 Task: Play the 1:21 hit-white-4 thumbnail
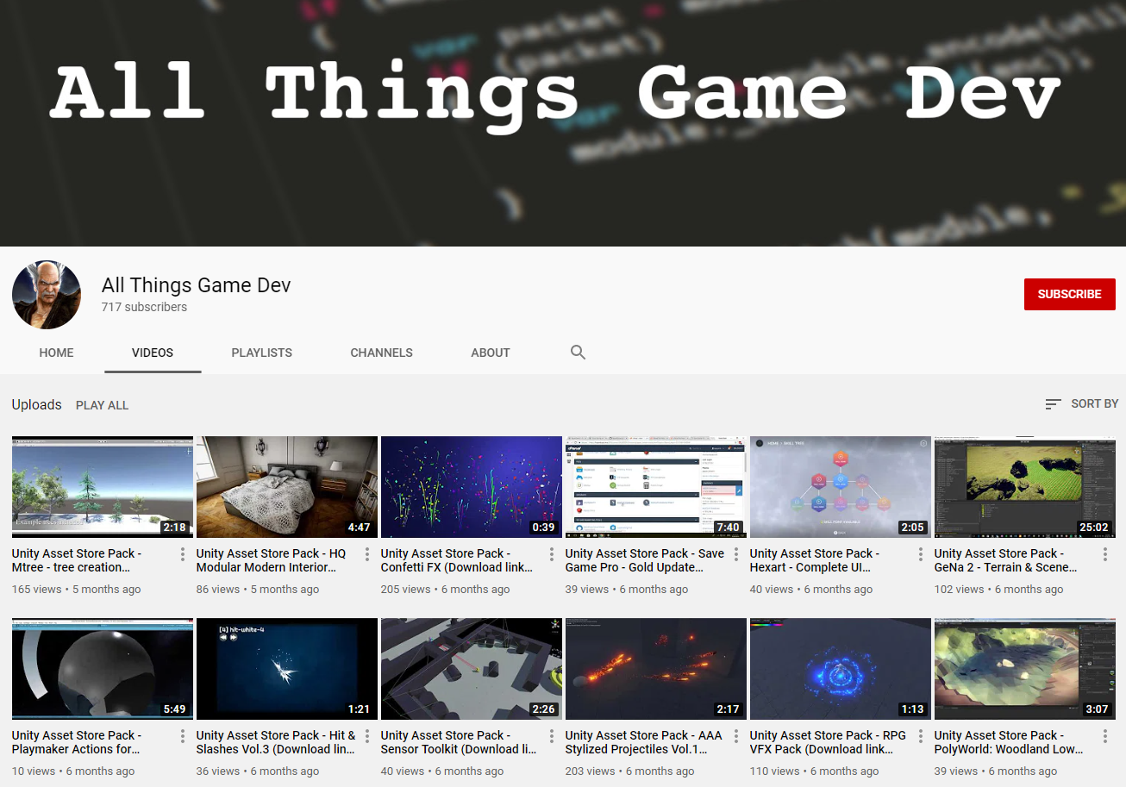pos(287,669)
